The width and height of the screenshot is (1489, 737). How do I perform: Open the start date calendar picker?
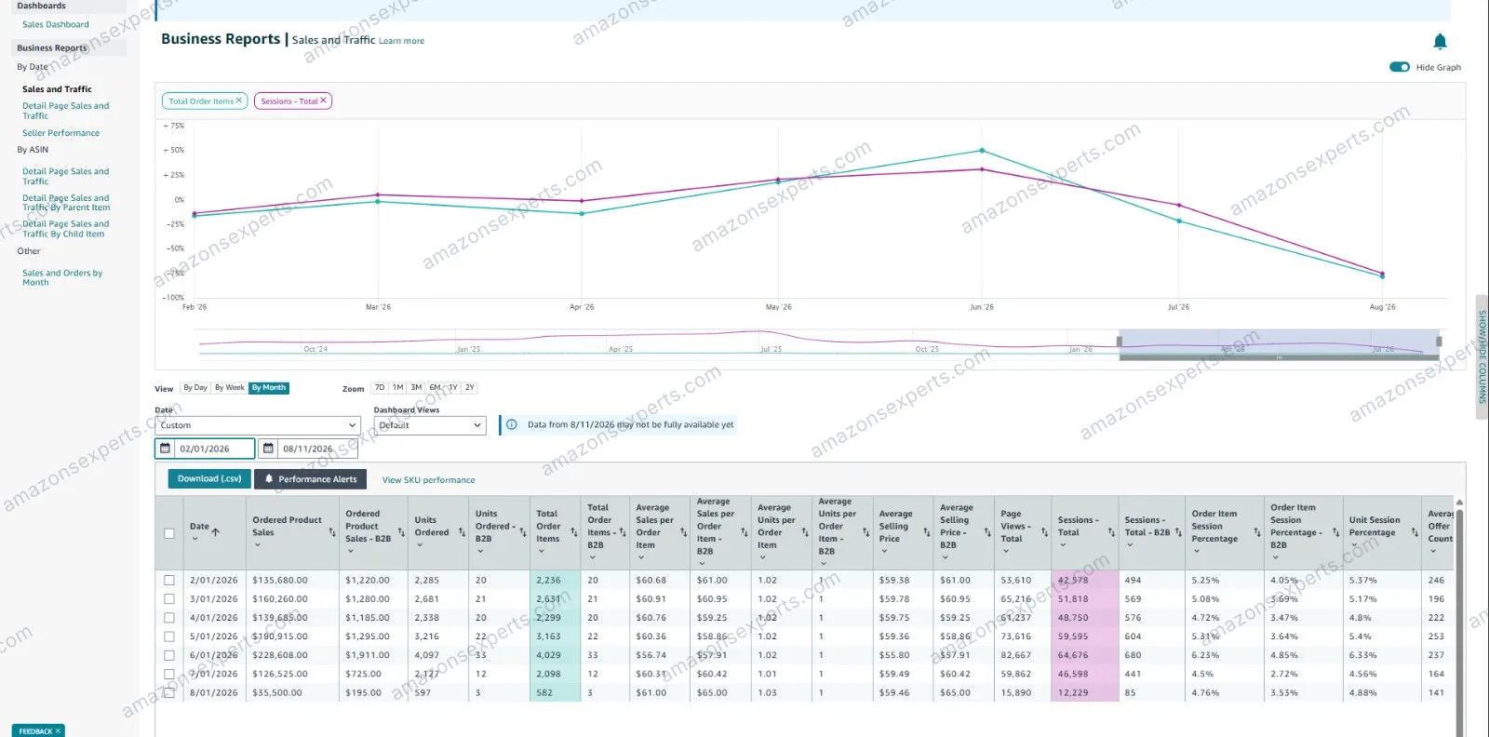pyautogui.click(x=166, y=449)
